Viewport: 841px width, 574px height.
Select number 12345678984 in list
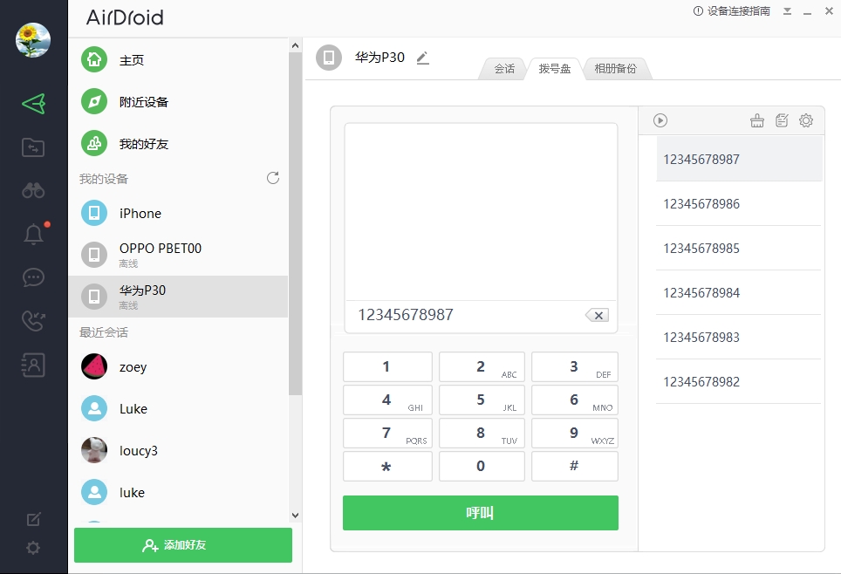pos(739,292)
